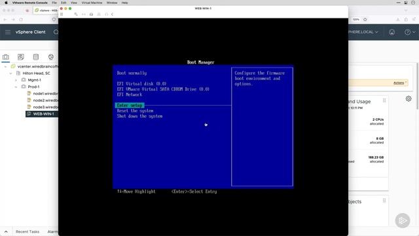Viewport: 419px width, 236px height.
Task: Click the vSphere Client title
Action: (x=31, y=32)
